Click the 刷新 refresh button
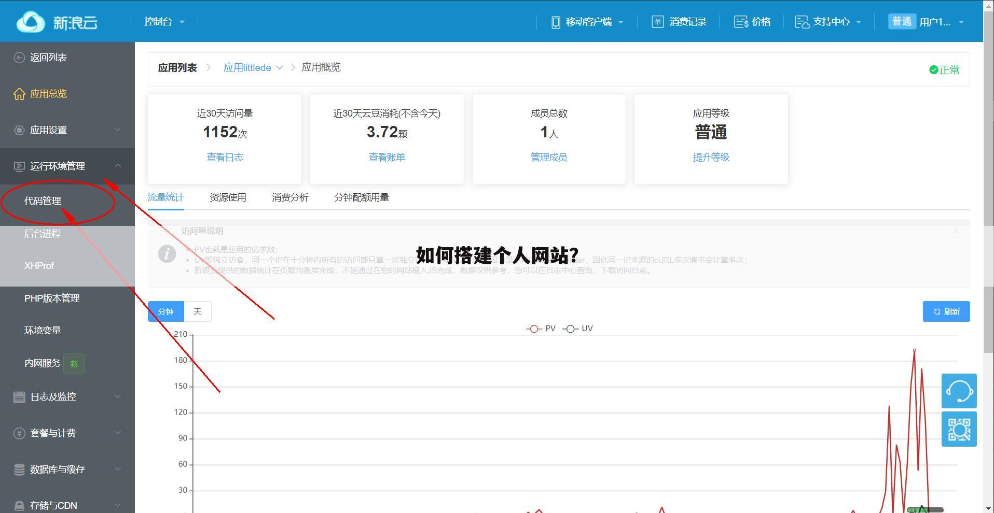Image resolution: width=994 pixels, height=513 pixels. point(946,311)
